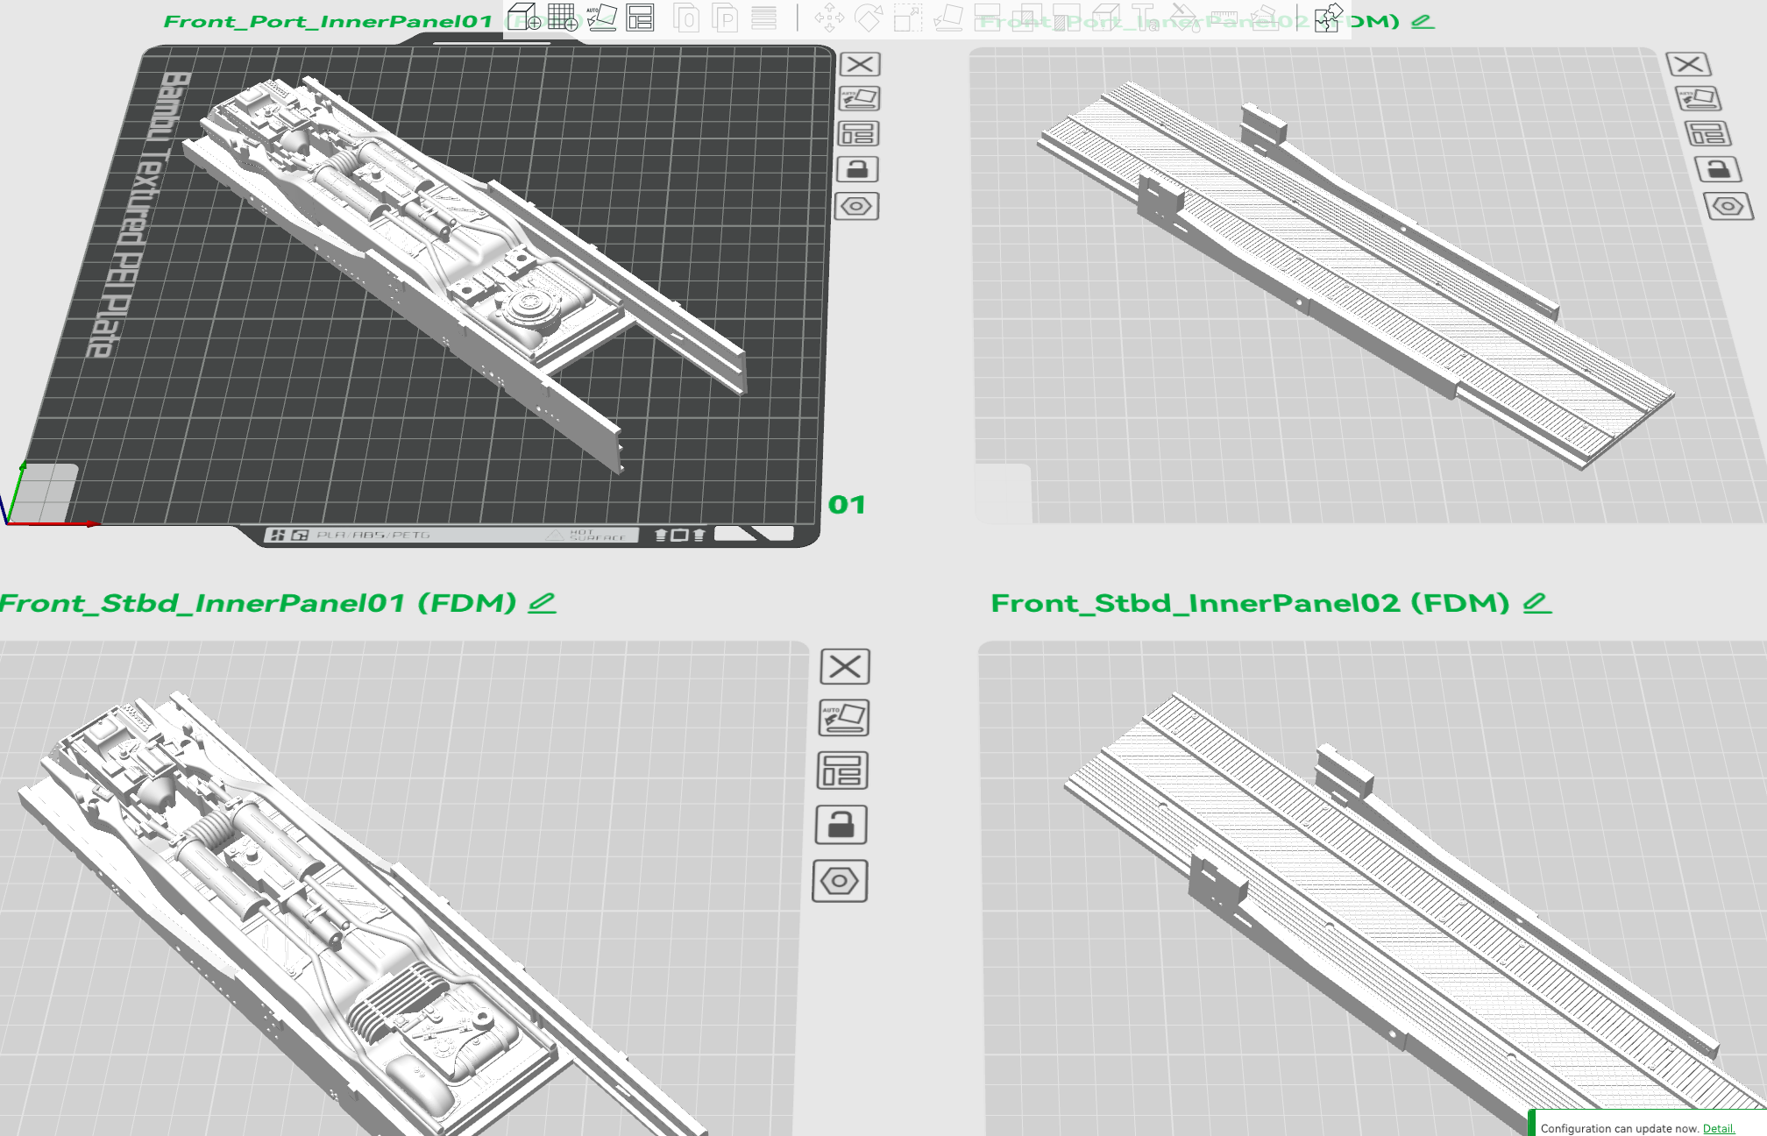
Task: Toggle lock on Front_Port_InnerPanel02 plate
Action: pos(1719,169)
